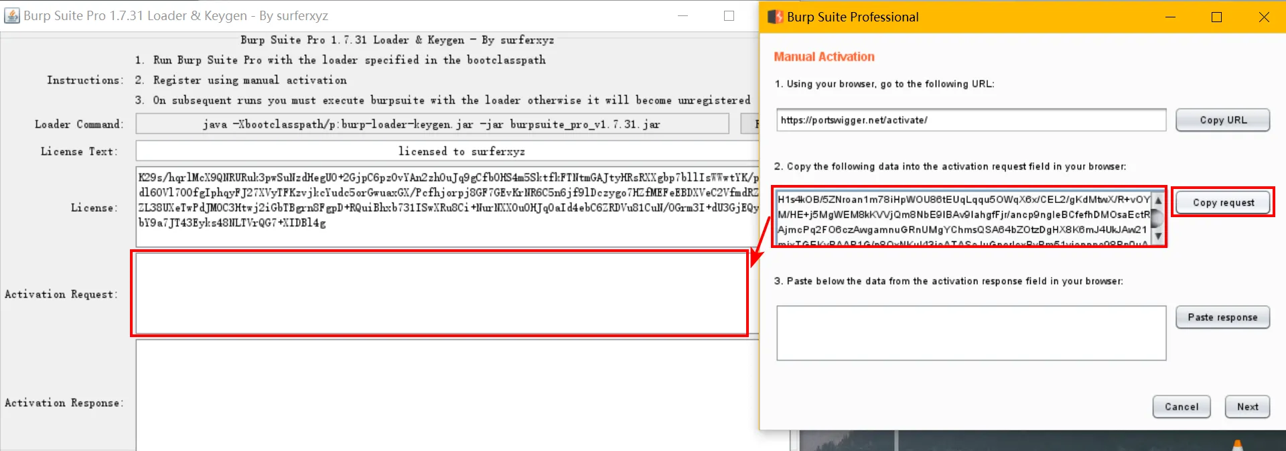Click Cancel in Manual Activation dialog
Viewport: 1286px width, 451px height.
click(x=1182, y=407)
